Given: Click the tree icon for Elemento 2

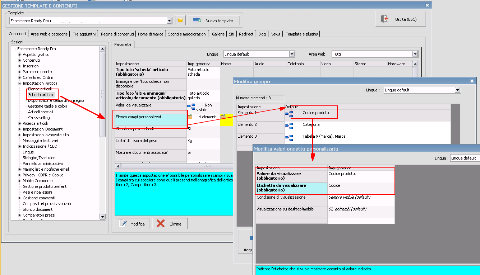Looking at the screenshot, I should click(x=289, y=126).
